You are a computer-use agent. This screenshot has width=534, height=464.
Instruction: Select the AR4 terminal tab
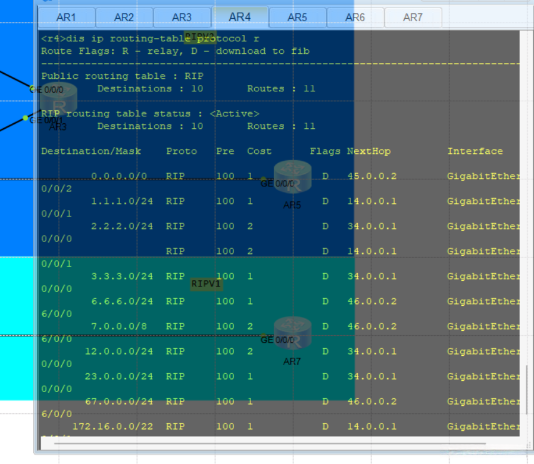(240, 17)
